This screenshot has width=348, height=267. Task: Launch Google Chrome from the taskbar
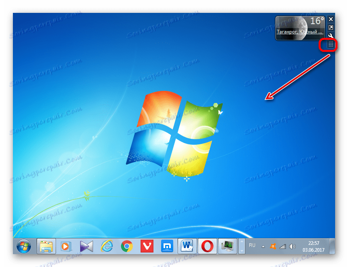coord(127,246)
